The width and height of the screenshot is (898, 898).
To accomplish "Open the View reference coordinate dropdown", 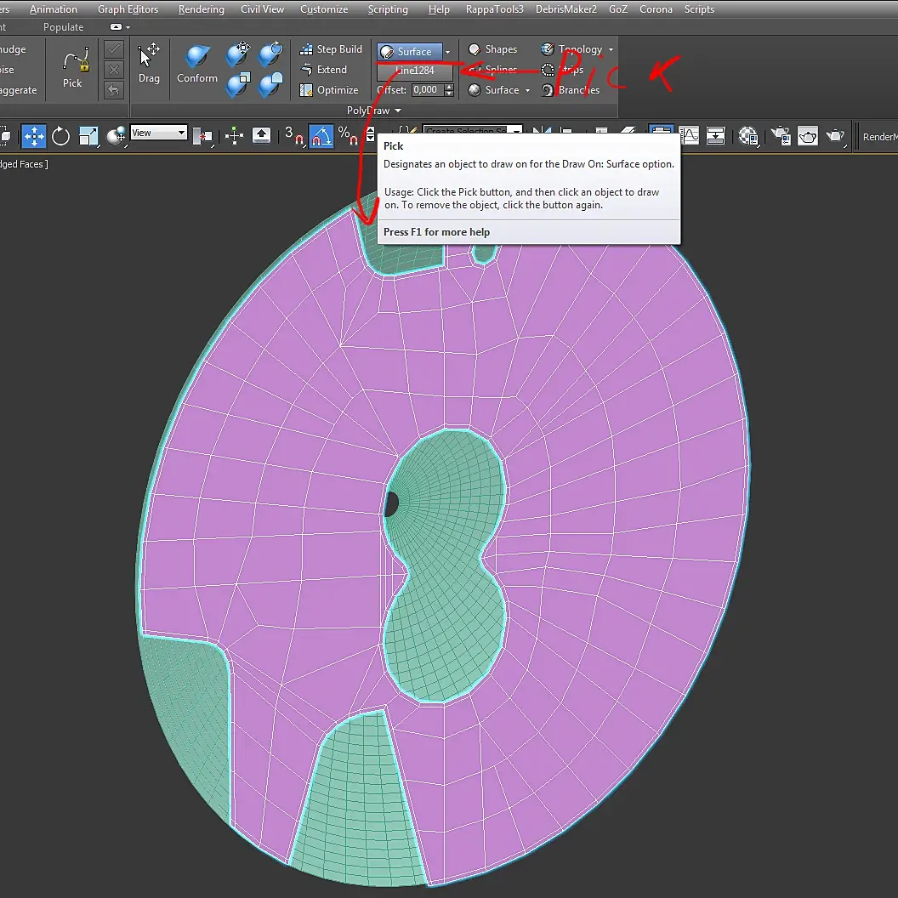I will click(159, 133).
